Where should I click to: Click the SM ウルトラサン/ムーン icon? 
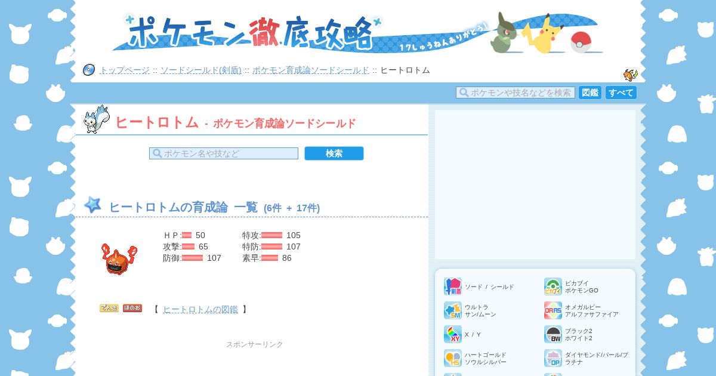453,310
